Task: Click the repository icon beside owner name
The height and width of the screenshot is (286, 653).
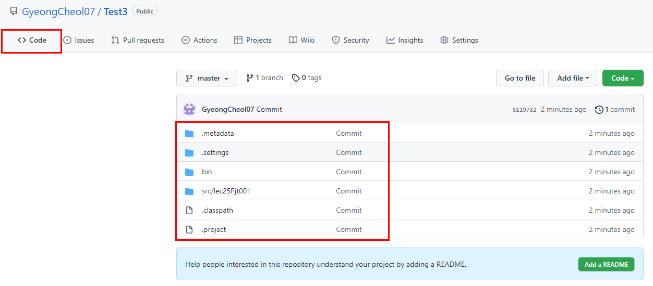Action: 14,11
